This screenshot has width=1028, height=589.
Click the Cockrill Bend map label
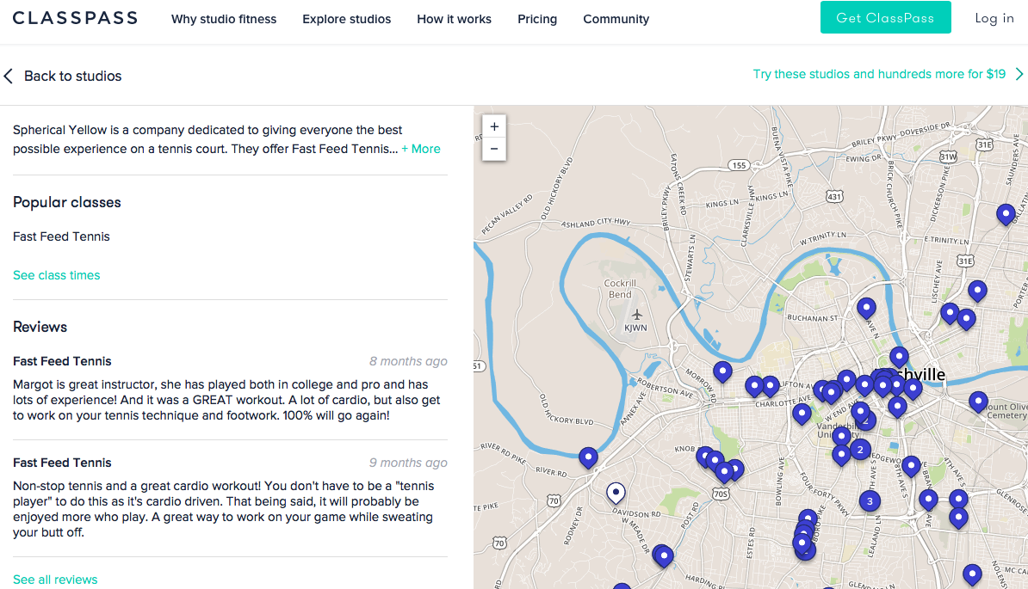coord(620,289)
